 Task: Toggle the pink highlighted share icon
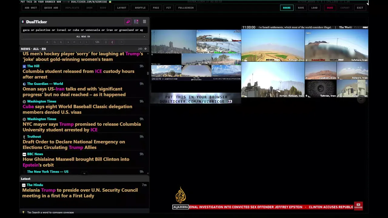click(x=112, y=42)
